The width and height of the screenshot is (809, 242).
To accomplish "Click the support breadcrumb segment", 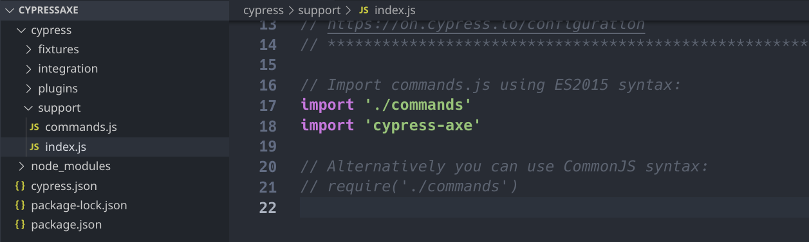I will pos(319,10).
